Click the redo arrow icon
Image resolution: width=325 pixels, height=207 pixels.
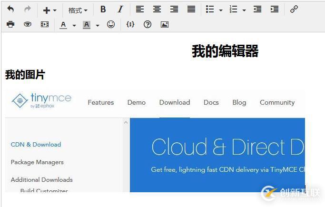tap(28, 10)
